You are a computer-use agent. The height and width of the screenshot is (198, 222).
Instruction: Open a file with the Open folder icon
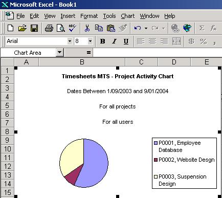coord(23,28)
